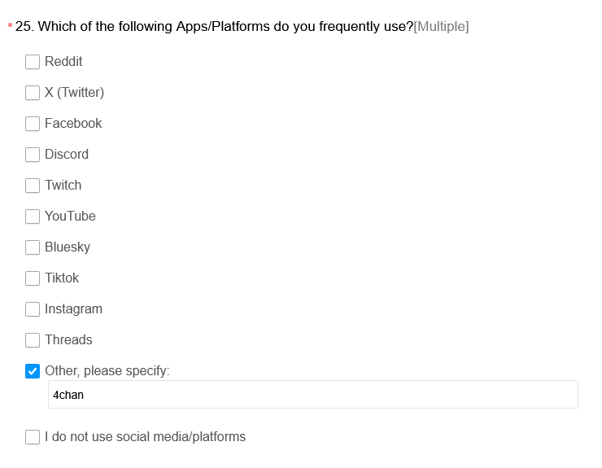Tick the Threads checkbox
This screenshot has width=602, height=468.
click(x=33, y=340)
